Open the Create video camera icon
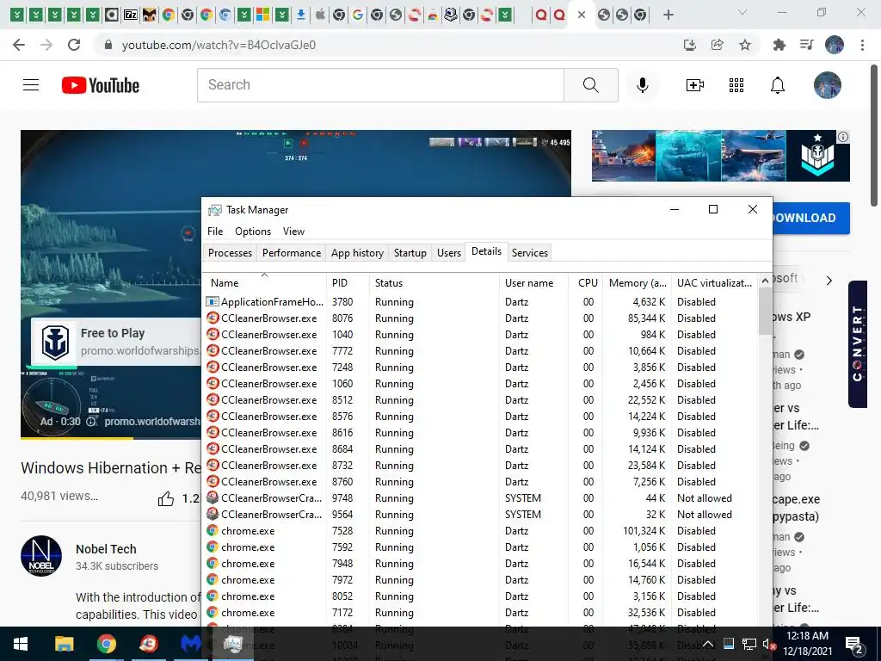 (x=695, y=85)
